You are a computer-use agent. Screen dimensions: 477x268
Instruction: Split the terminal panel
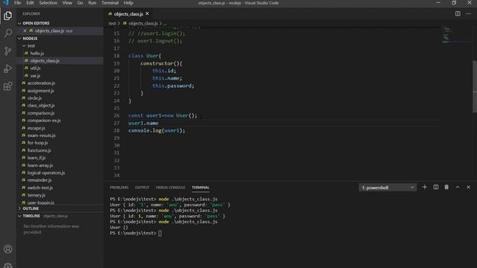coord(435,187)
